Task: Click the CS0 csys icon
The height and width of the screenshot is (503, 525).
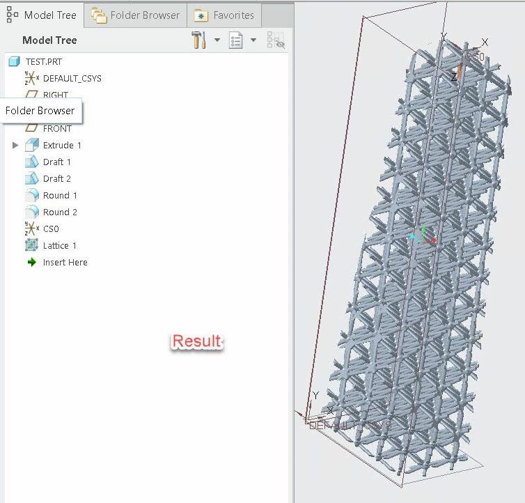Action: (x=31, y=229)
